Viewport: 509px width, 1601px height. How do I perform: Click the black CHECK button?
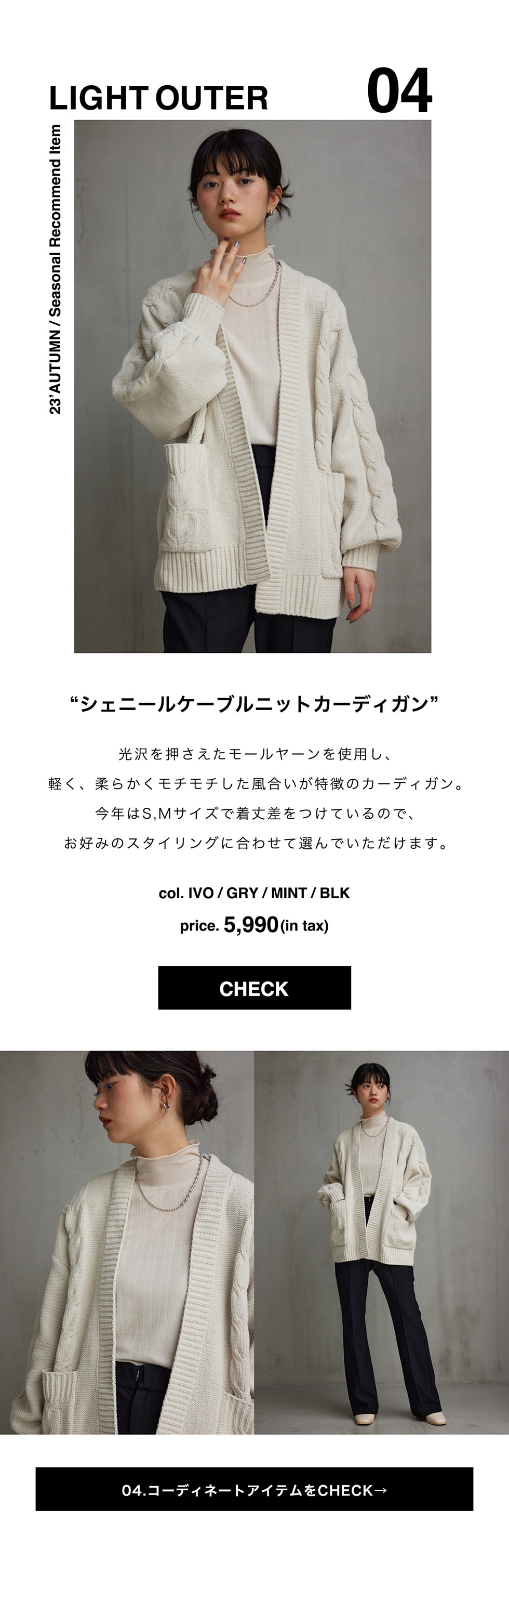coord(254,988)
